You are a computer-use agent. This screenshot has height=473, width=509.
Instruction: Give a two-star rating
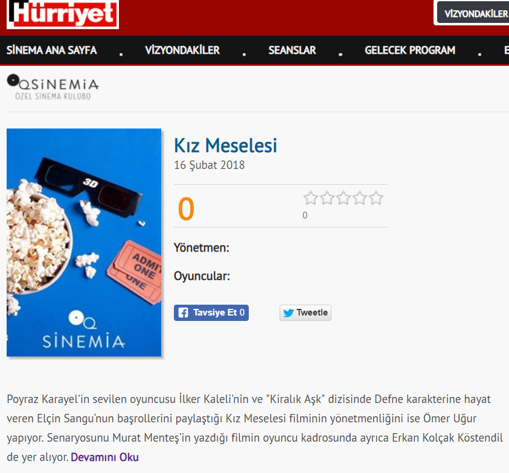tap(327, 198)
